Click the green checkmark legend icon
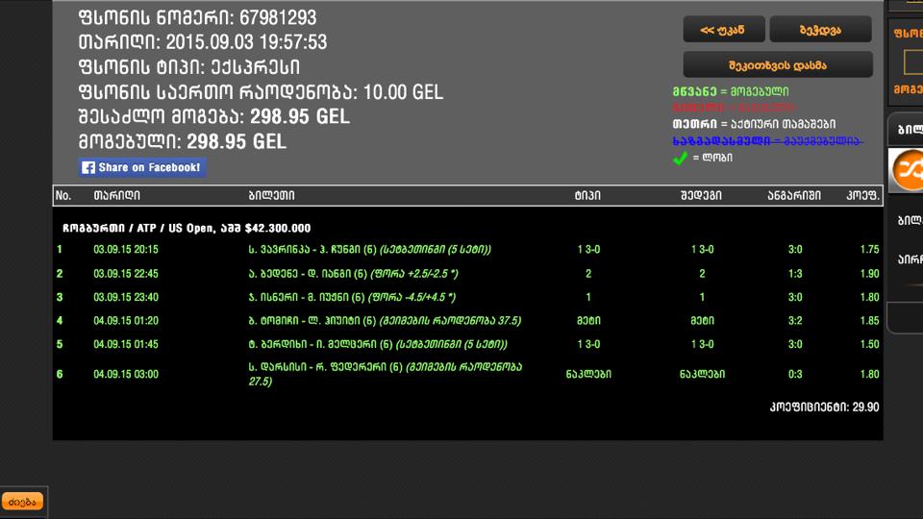Screen dimensions: 923x519 [680, 159]
